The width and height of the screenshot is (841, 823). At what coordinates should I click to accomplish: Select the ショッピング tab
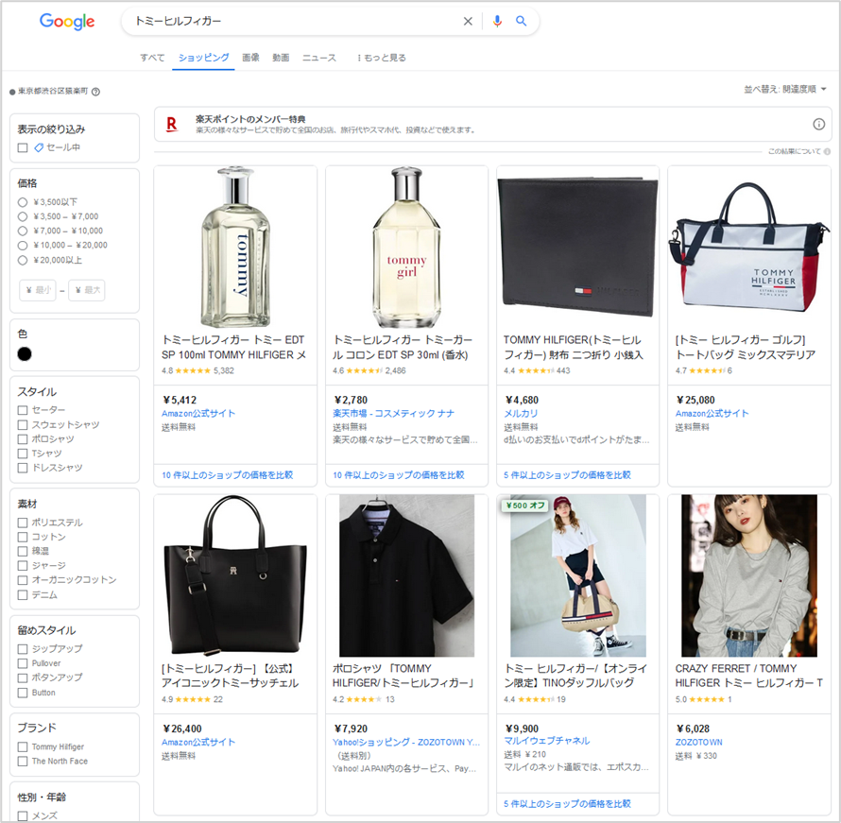(x=203, y=58)
